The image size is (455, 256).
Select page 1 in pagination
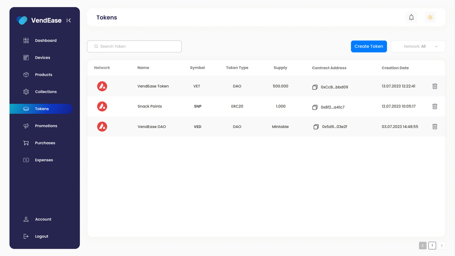[432, 245]
